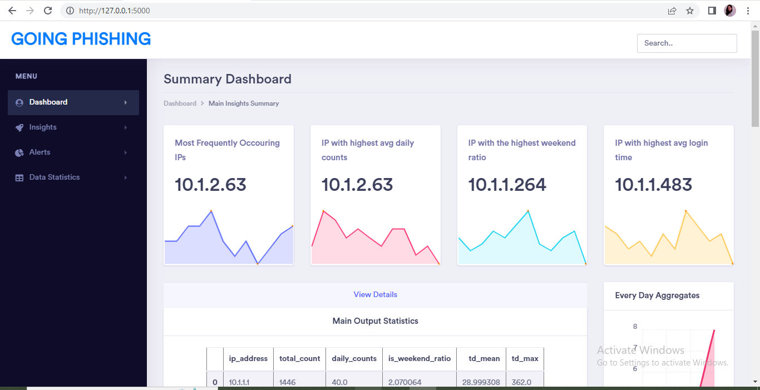This screenshot has width=760, height=390.
Task: Focus the Search input field
Action: [x=687, y=43]
